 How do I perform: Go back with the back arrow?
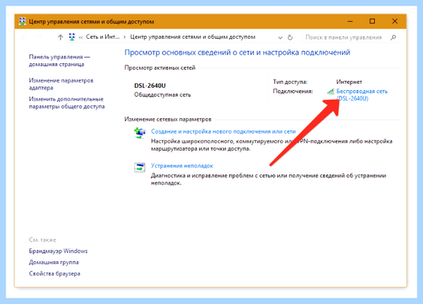coord(24,37)
